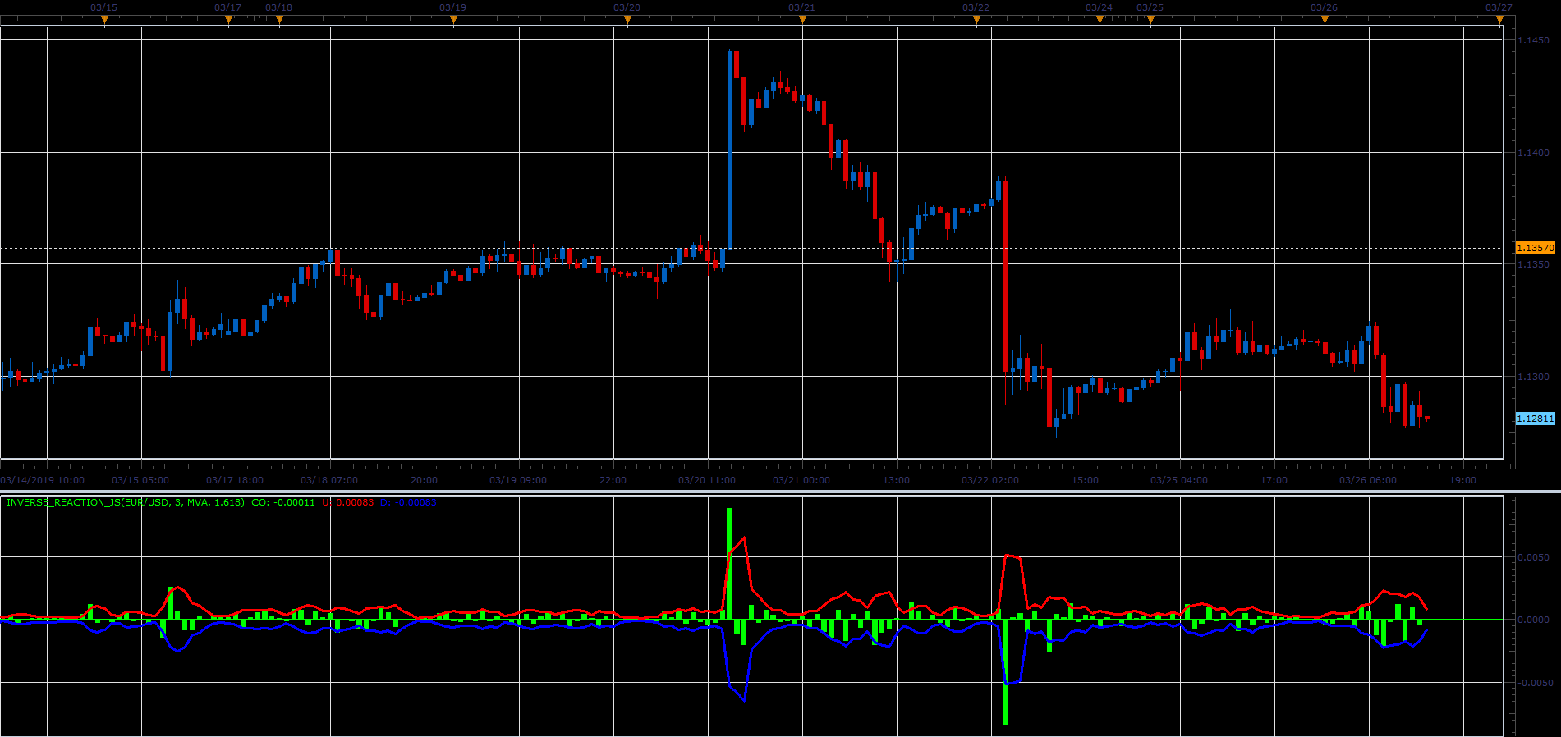Click the 03/24 orange day marker

point(1100,21)
